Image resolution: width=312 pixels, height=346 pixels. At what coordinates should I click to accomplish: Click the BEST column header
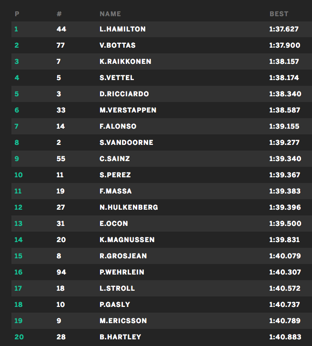coord(279,14)
